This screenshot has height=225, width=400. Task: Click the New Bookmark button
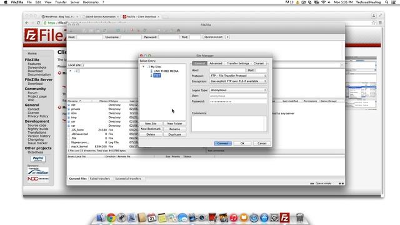pyautogui.click(x=151, y=129)
